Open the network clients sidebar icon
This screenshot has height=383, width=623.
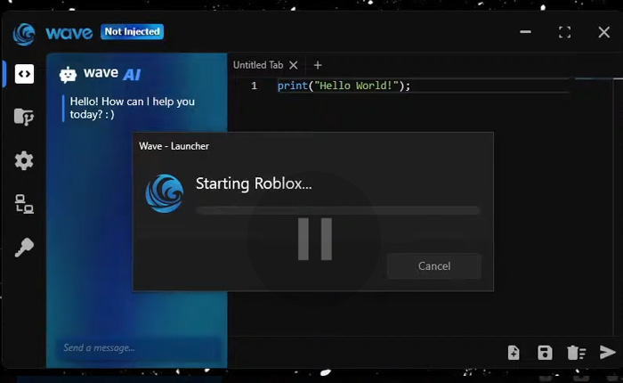pos(24,204)
